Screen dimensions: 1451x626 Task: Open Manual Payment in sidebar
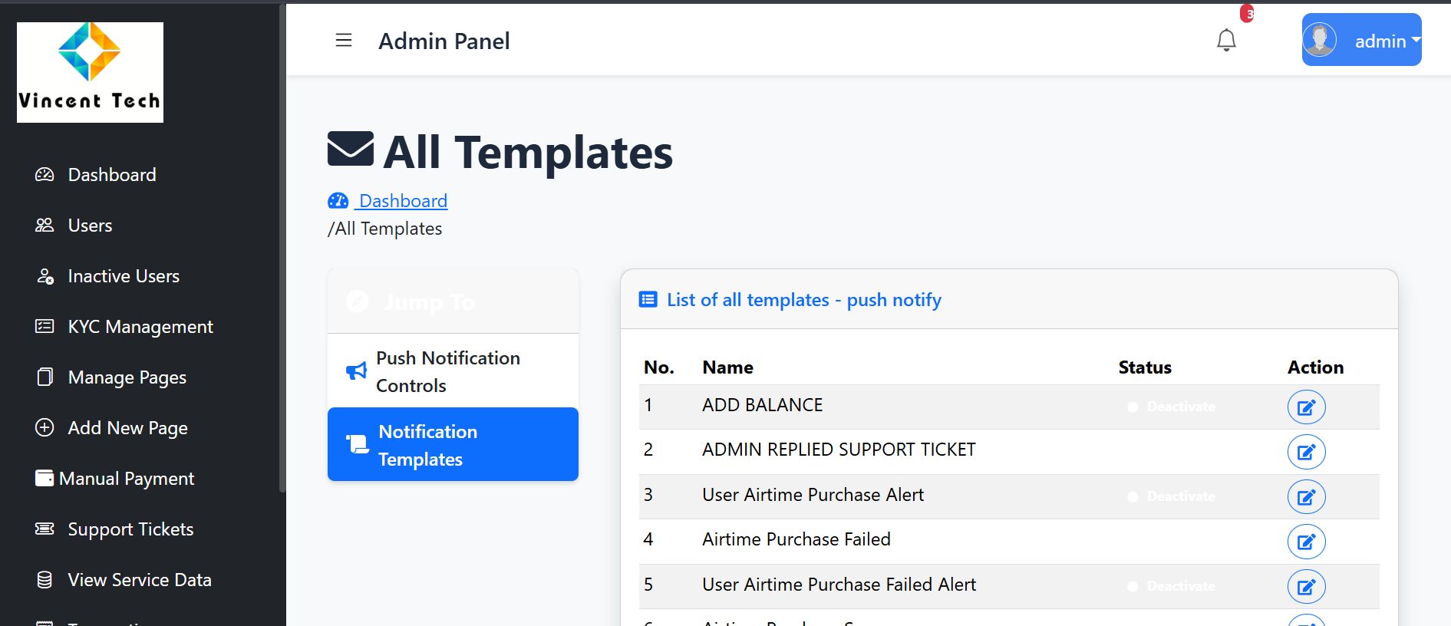tap(126, 479)
